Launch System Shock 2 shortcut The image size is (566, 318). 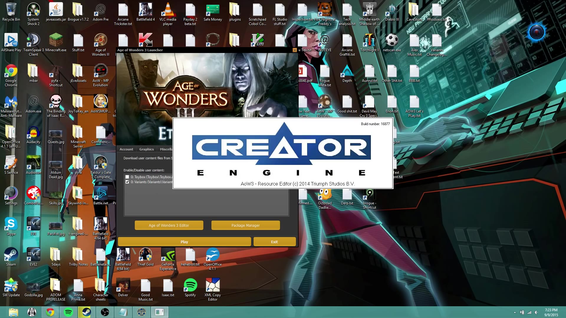(x=33, y=14)
